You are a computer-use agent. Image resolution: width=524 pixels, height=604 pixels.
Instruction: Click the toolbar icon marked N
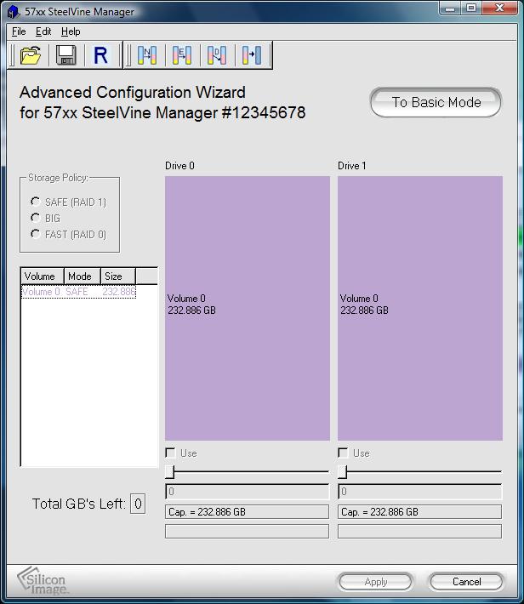pyautogui.click(x=147, y=55)
